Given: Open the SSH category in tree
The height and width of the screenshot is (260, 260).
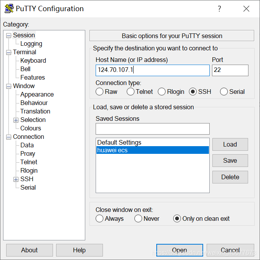Looking at the screenshot, I should click(27, 179).
